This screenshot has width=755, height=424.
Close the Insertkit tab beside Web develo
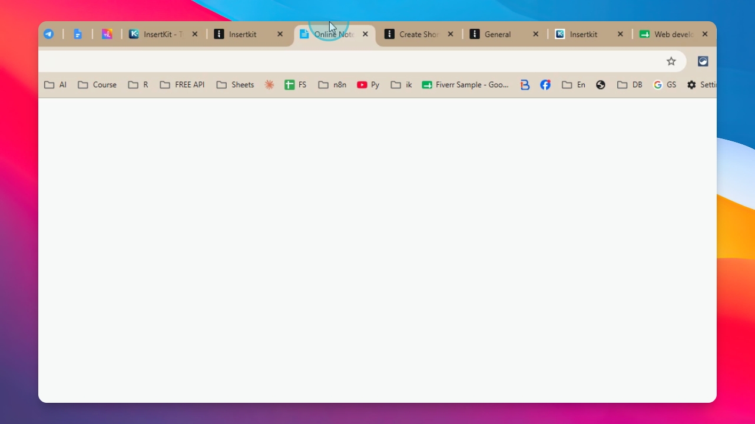(x=620, y=34)
